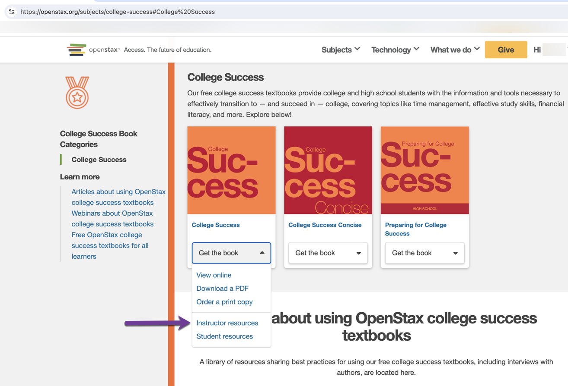
Task: Open the What we do menu
Action: click(454, 50)
